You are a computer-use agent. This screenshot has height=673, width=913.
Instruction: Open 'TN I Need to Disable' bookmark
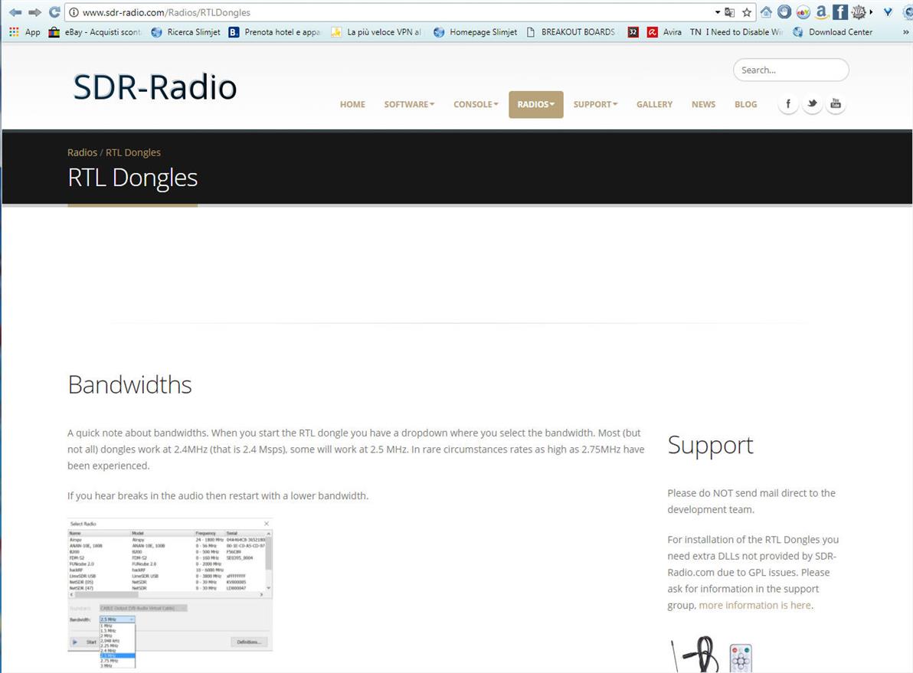point(736,32)
